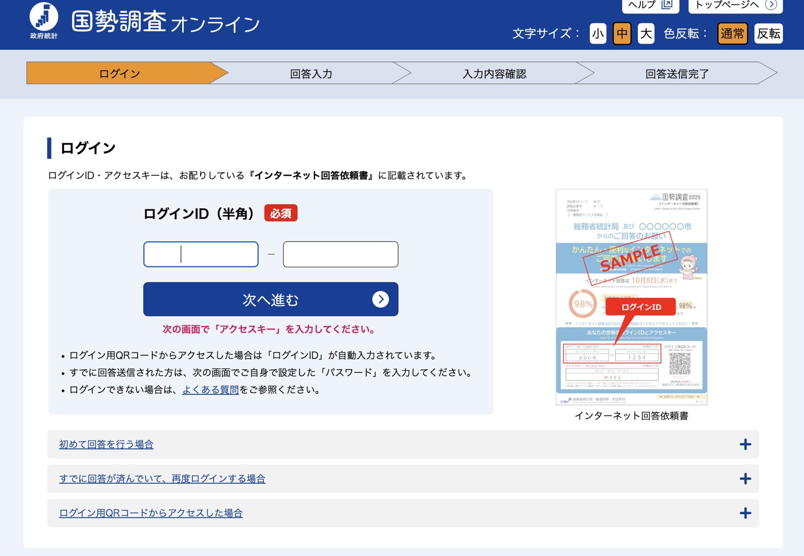Open the よくある質問 link
The width and height of the screenshot is (804, 556).
pos(210,390)
